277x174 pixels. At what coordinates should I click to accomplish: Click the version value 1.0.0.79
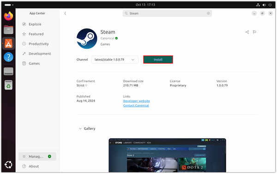(x=222, y=86)
